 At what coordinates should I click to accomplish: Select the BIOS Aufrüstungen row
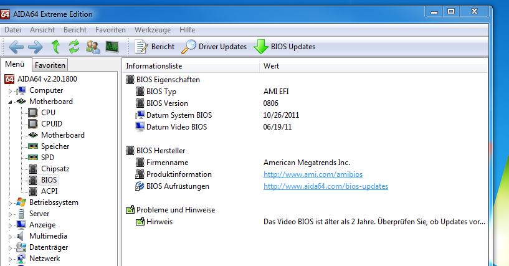[x=305, y=186]
